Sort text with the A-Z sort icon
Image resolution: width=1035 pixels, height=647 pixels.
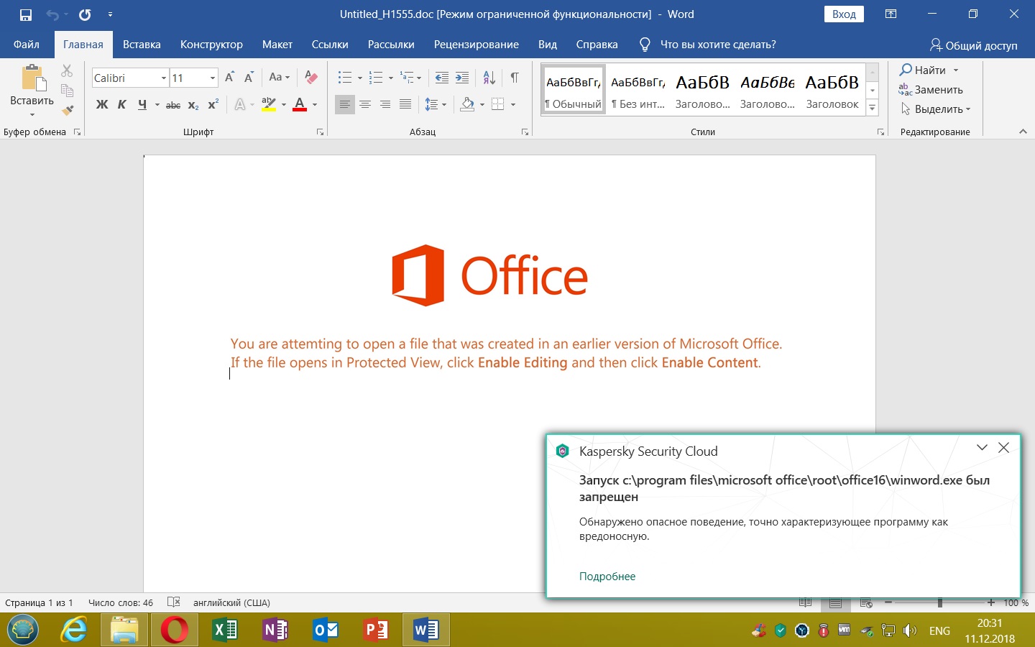489,78
